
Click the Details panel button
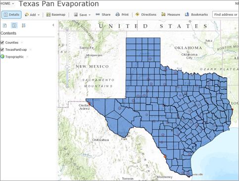(11, 15)
